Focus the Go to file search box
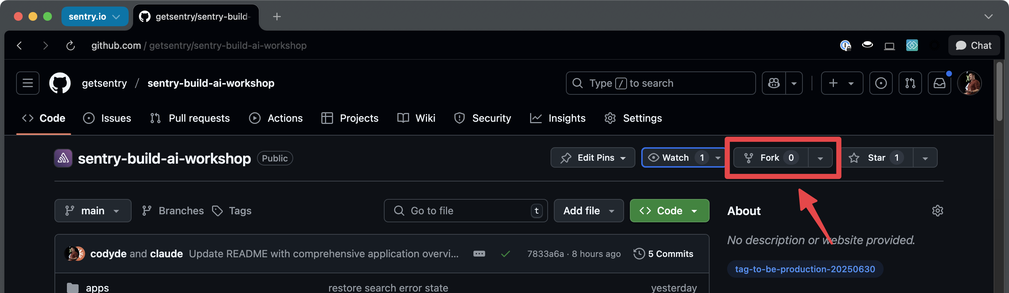 coord(466,211)
